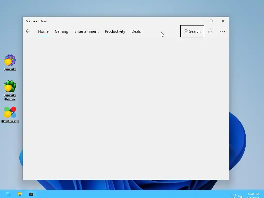The height and width of the screenshot is (198, 264).
Task: View the Deals tab
Action: tap(136, 31)
